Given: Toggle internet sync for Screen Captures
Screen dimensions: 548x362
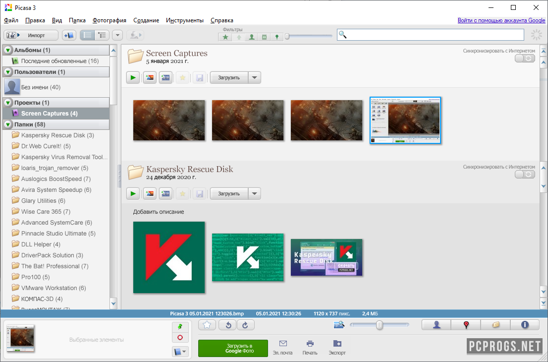Looking at the screenshot, I should coord(525,59).
